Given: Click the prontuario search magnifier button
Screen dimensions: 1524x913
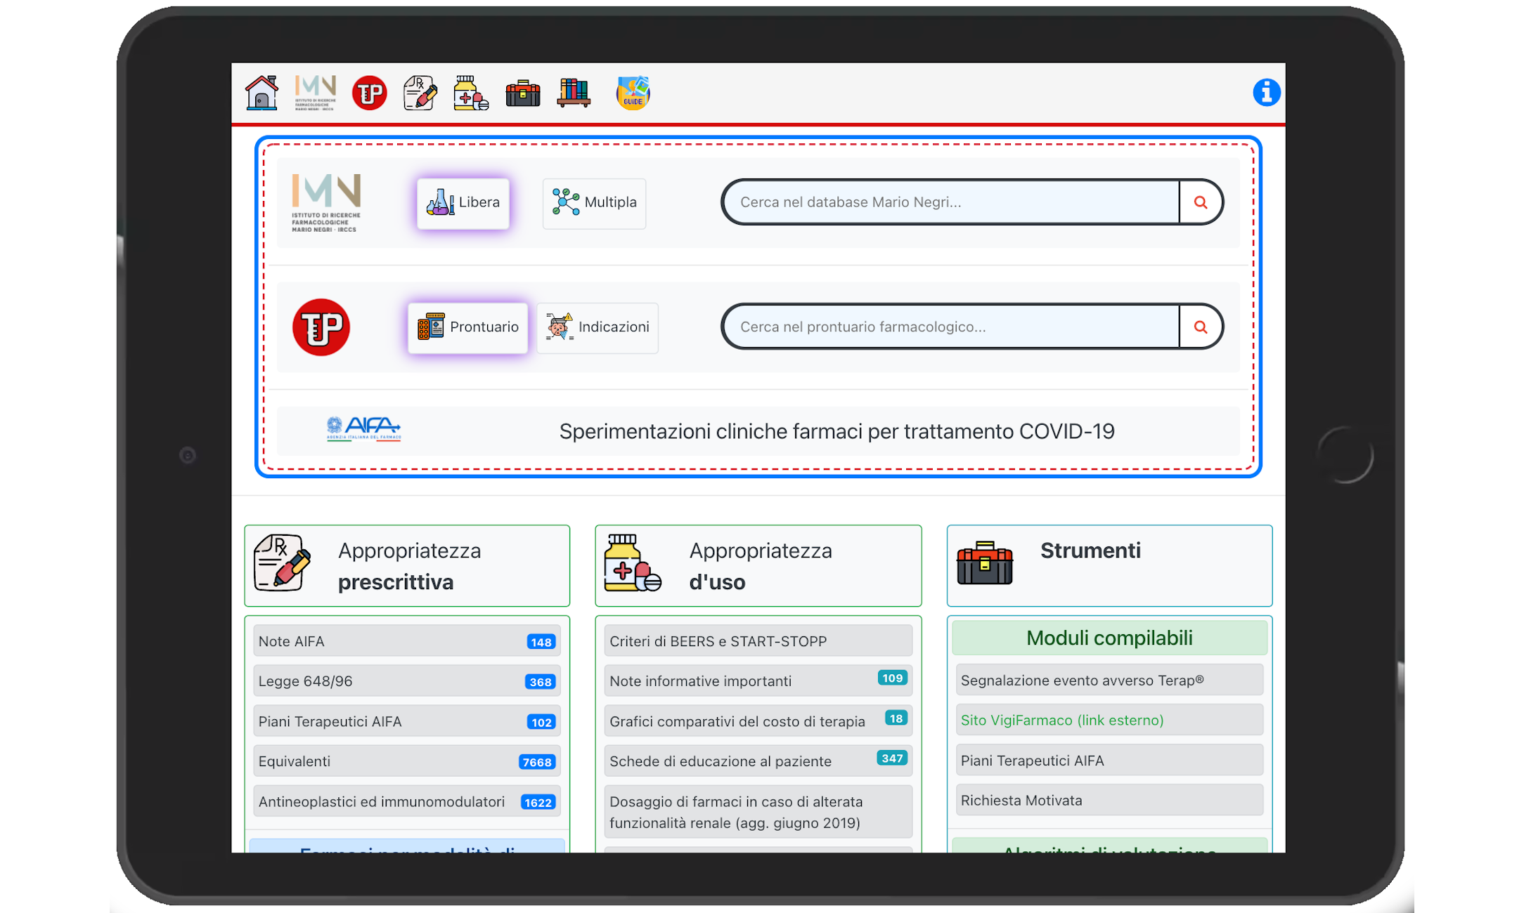Looking at the screenshot, I should click(1201, 327).
